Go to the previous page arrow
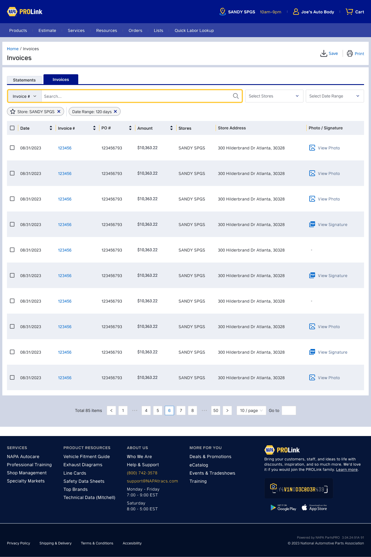This screenshot has width=371, height=557. 111,410
